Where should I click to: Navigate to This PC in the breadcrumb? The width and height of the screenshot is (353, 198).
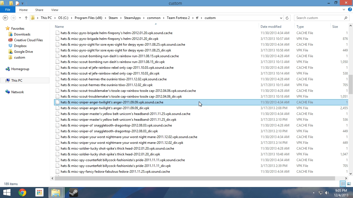(x=46, y=18)
